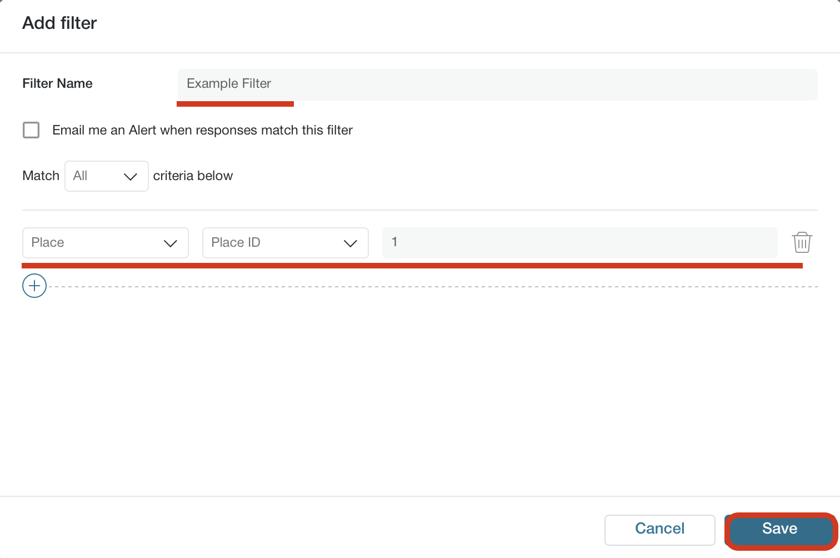Click the 'Email me an Alert' label text
Screen dimensions: 840x558
(x=202, y=130)
